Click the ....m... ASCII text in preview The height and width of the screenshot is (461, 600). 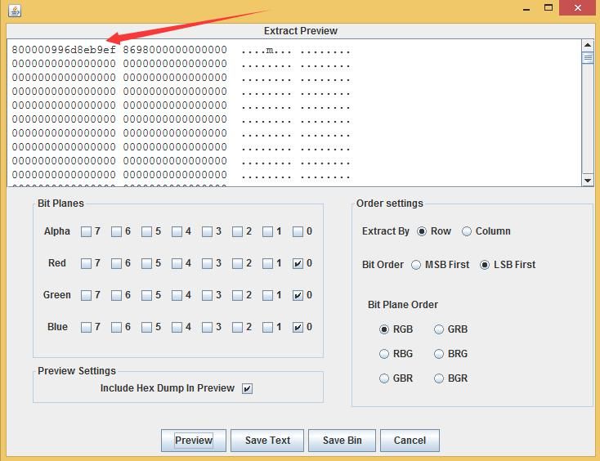click(266, 50)
